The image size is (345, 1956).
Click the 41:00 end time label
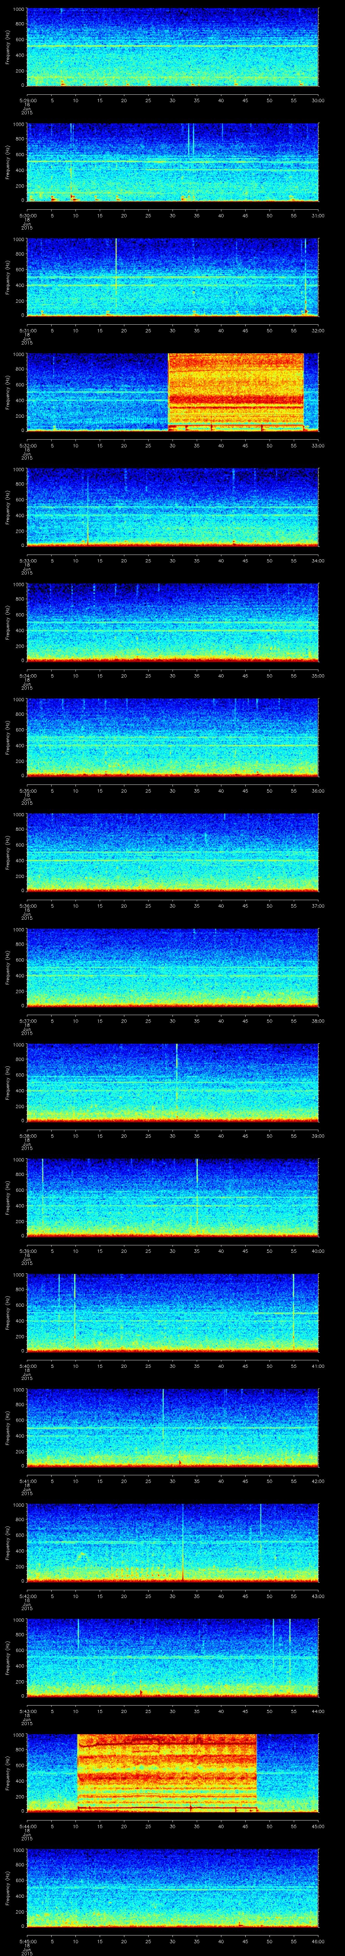[x=318, y=1365]
